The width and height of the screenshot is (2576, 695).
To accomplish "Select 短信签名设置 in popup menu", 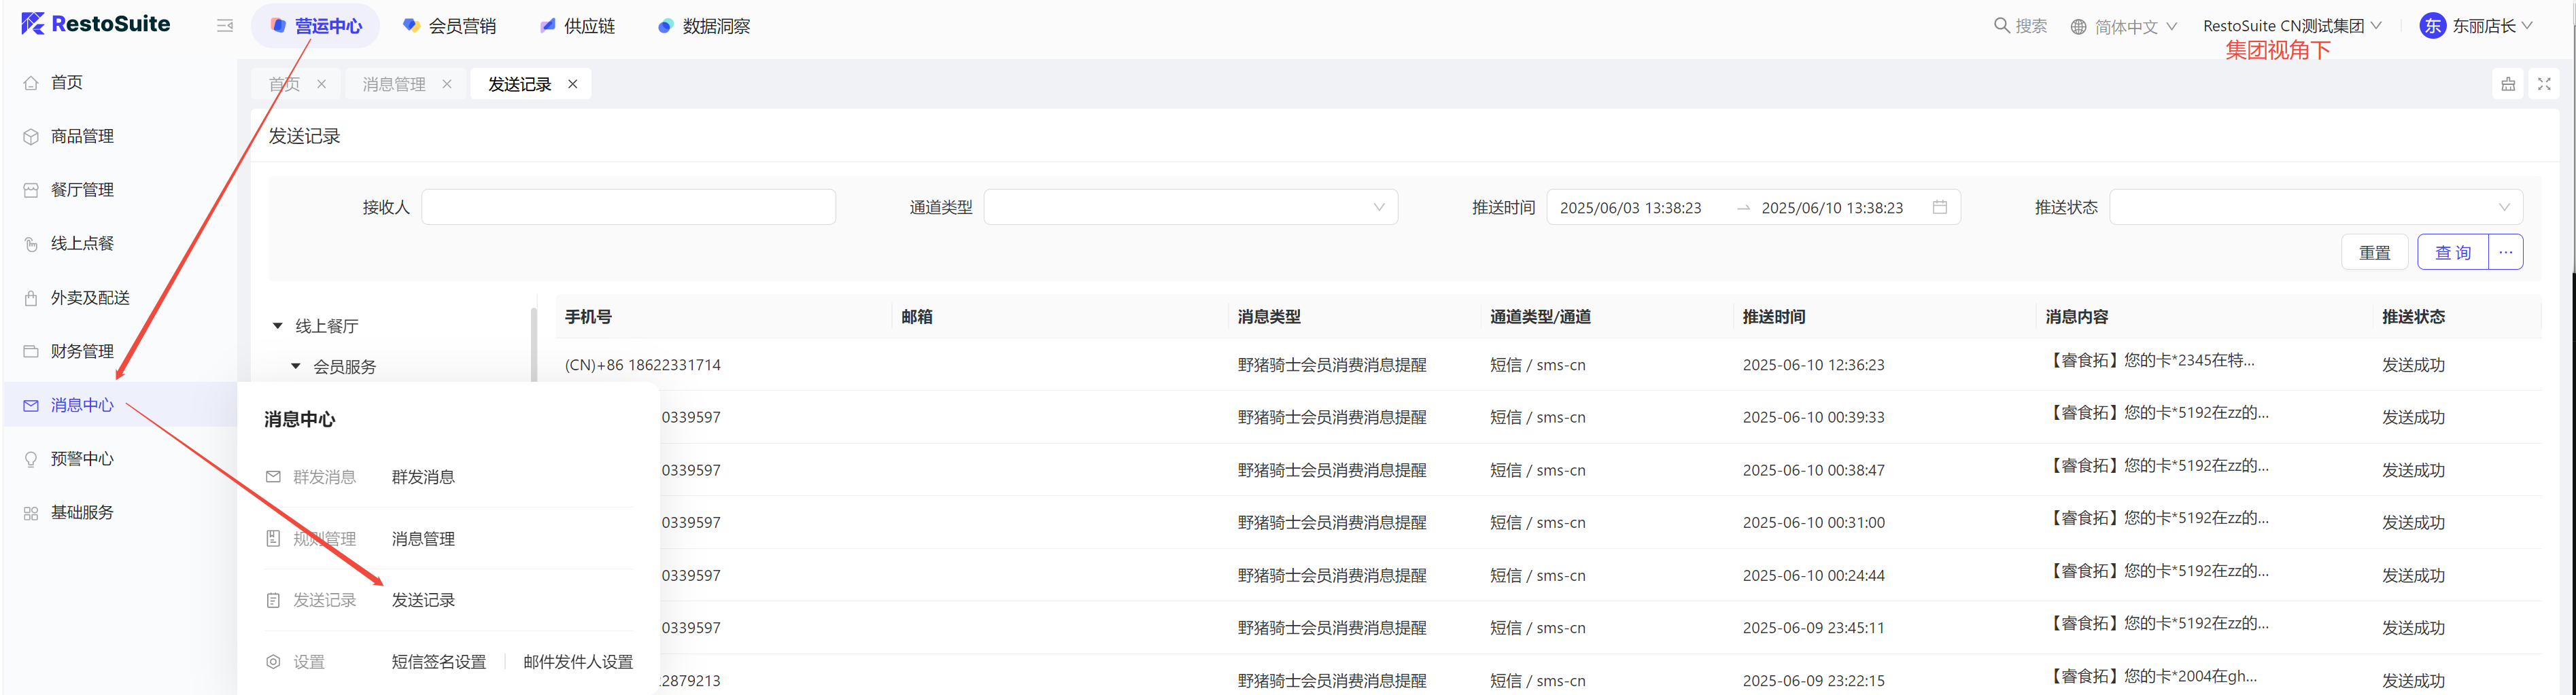I will (438, 662).
